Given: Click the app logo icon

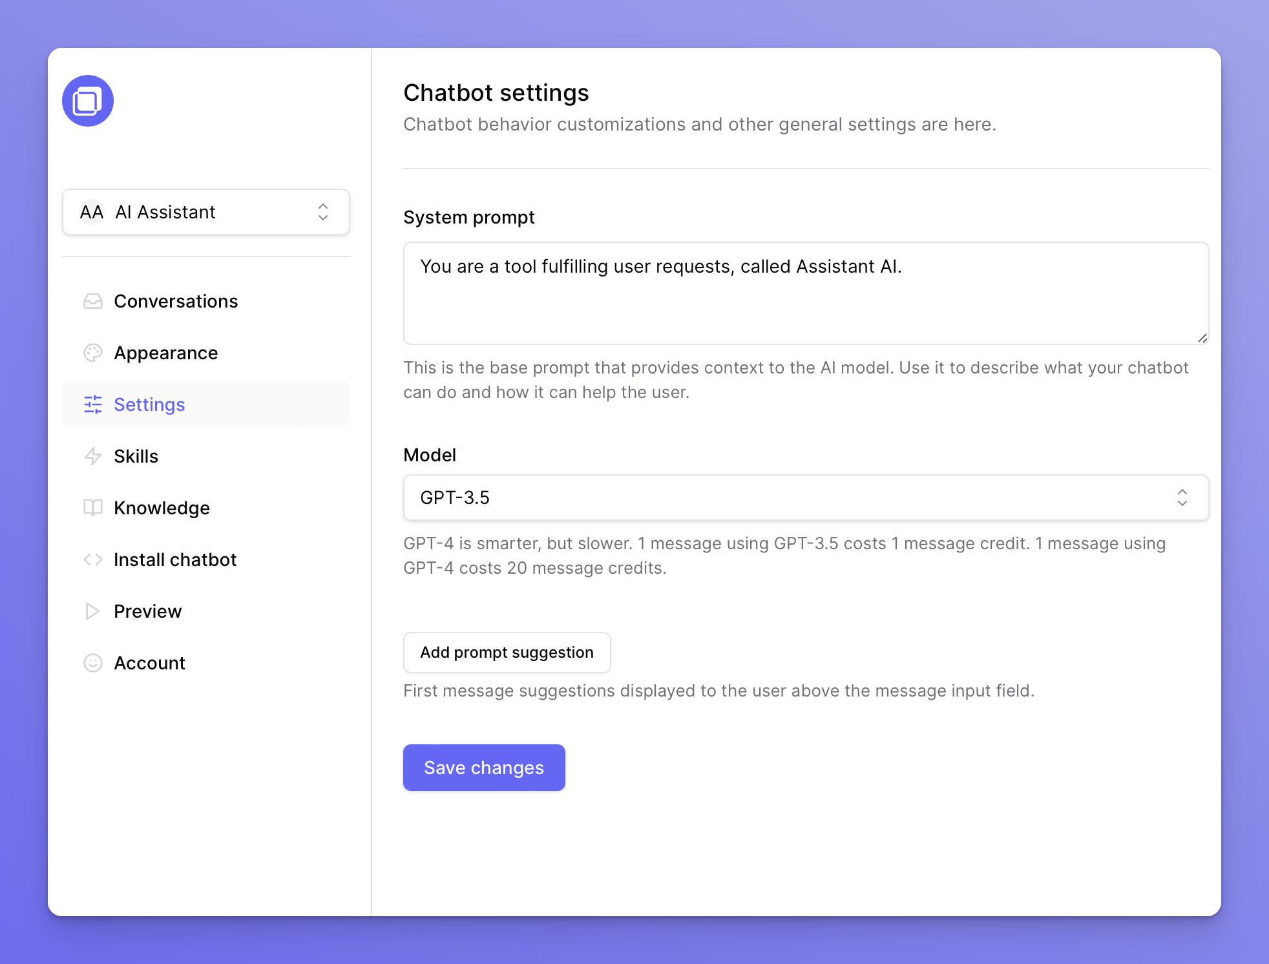Looking at the screenshot, I should [88, 101].
